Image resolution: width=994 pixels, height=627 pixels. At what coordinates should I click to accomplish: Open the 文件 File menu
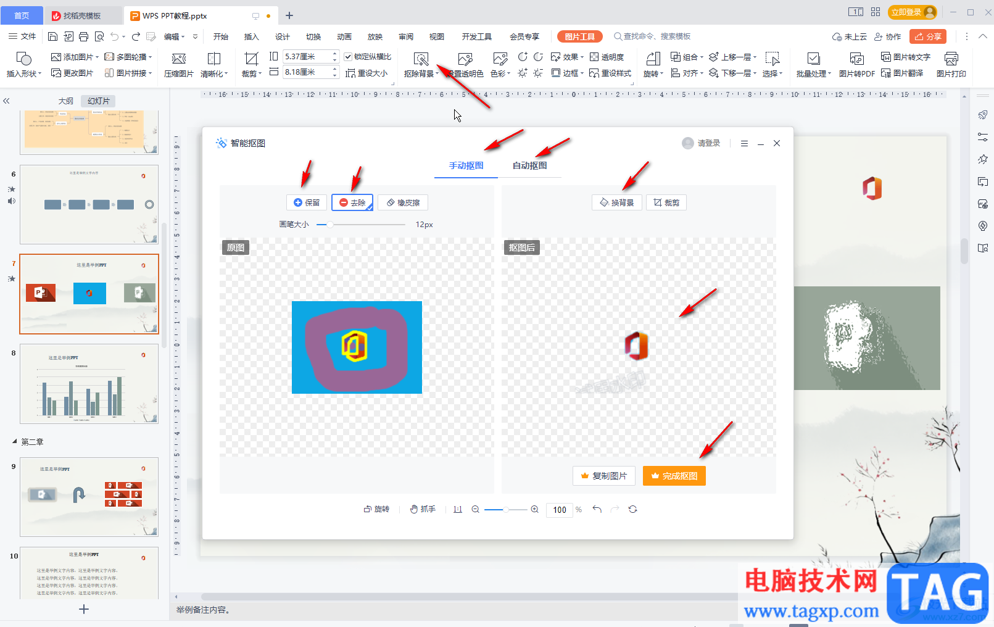point(23,36)
